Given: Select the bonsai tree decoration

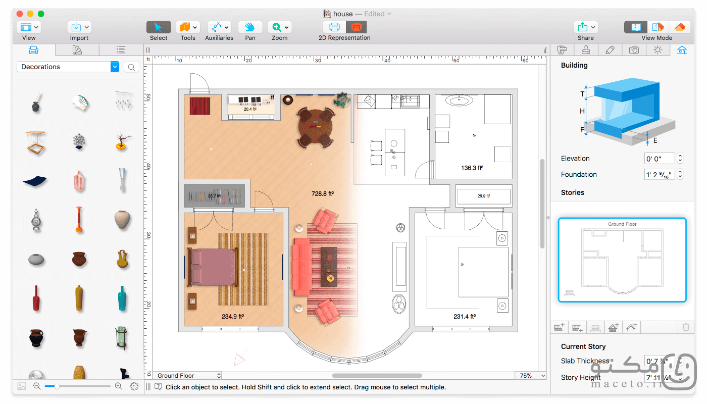Looking at the screenshot, I should [x=122, y=142].
